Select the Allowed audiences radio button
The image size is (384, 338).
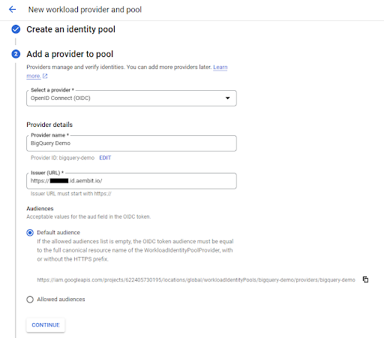[30, 299]
